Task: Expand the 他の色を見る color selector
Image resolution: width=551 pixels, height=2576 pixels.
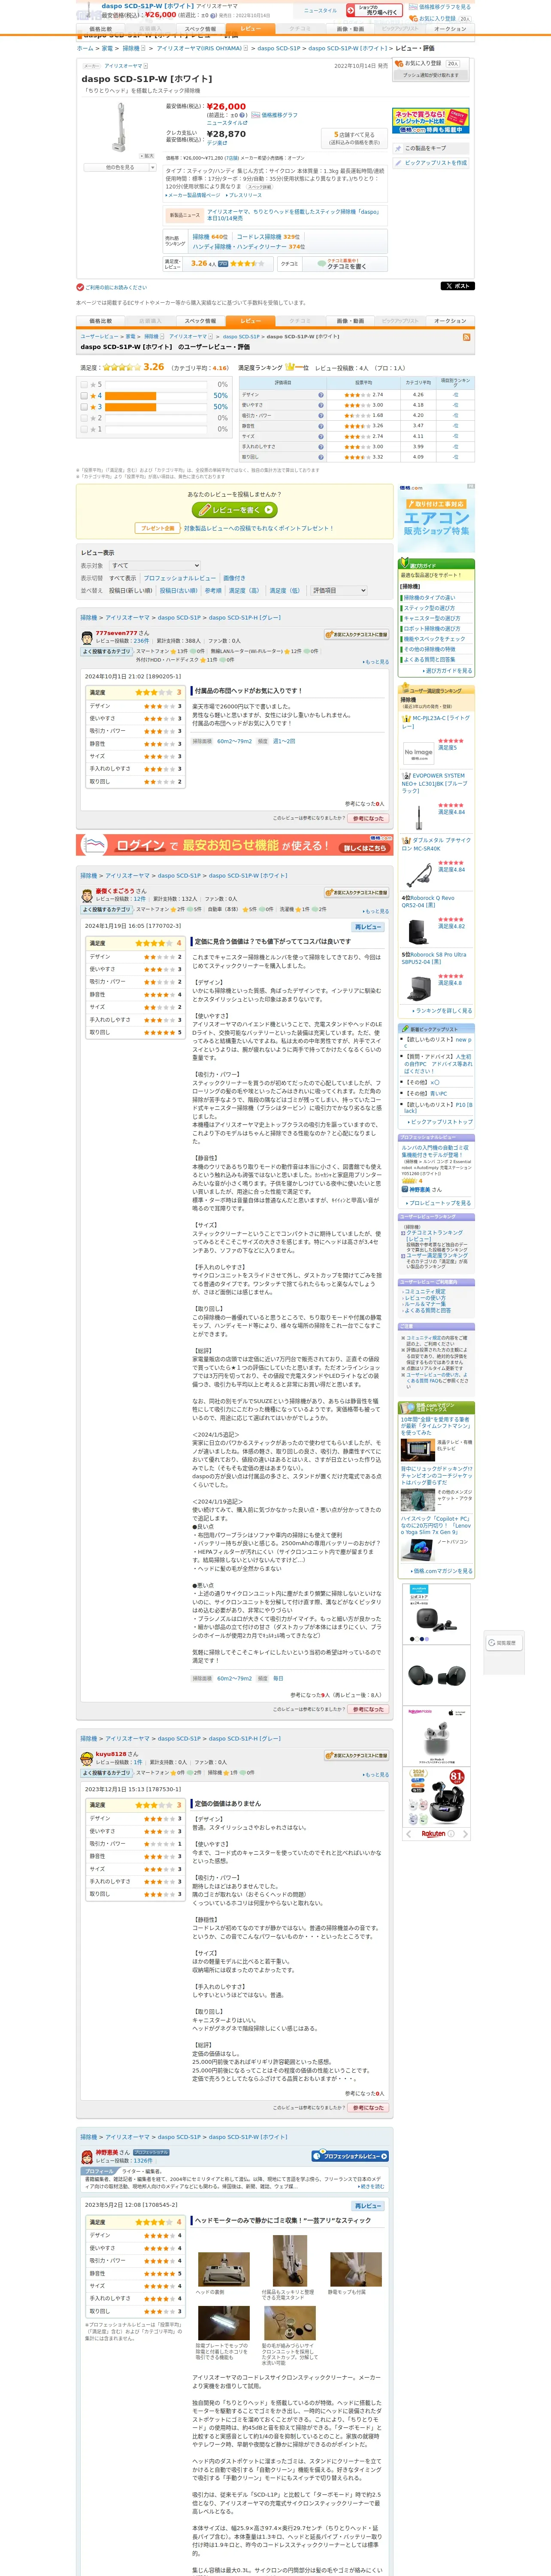Action: click(x=120, y=167)
